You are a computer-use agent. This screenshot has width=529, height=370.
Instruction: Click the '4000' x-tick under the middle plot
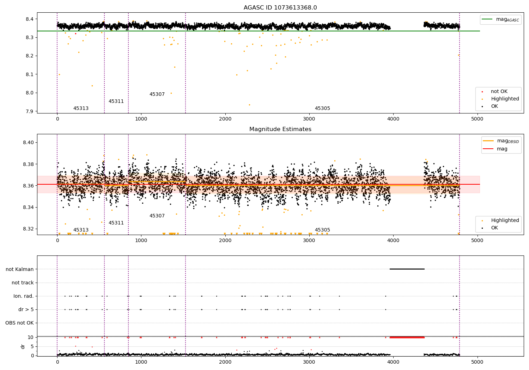point(393,241)
